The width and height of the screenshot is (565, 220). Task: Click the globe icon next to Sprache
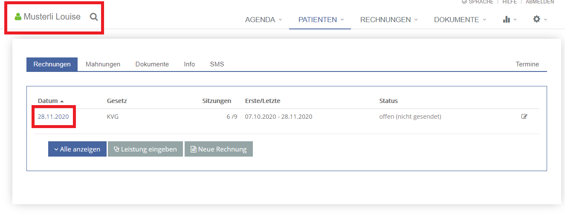tap(464, 2)
